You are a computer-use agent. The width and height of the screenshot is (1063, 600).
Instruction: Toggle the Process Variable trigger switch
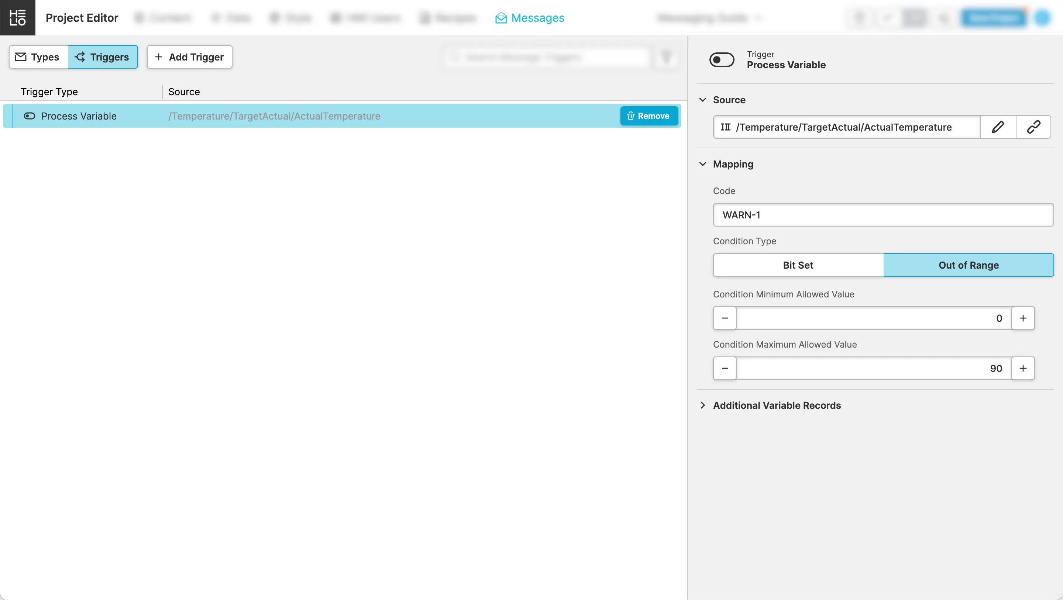point(721,60)
